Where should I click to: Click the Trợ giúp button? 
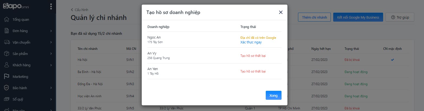point(400,17)
